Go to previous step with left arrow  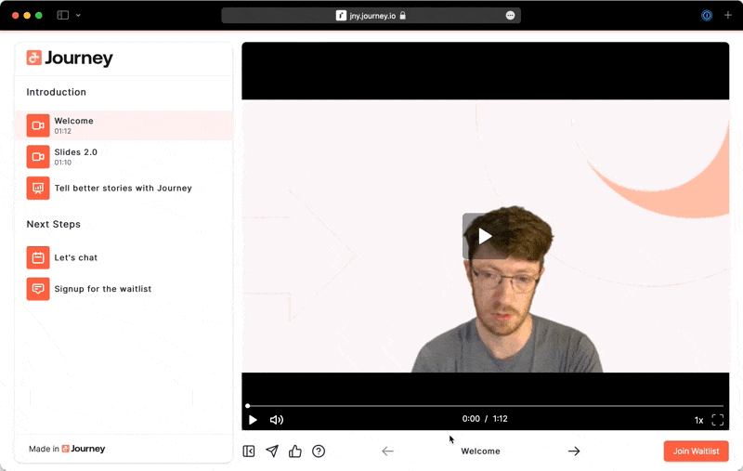pos(387,451)
